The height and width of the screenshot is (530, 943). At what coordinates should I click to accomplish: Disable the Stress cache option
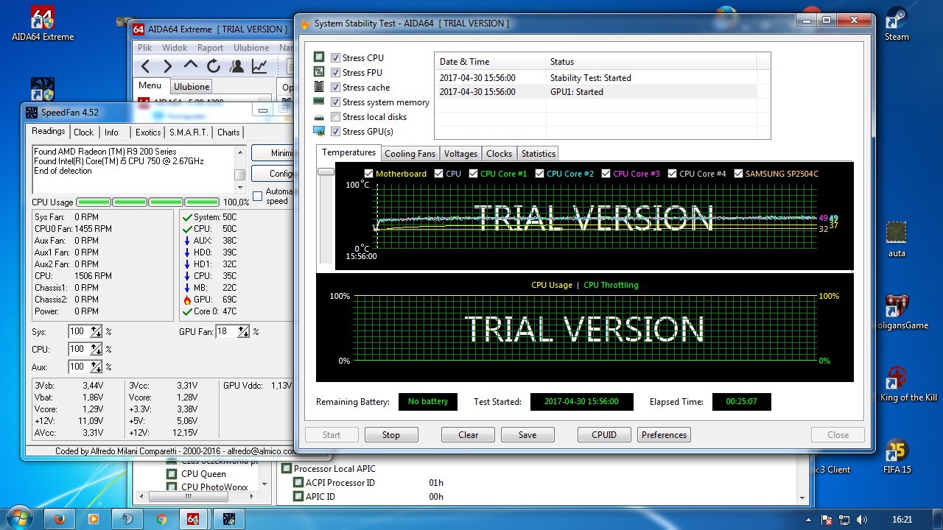(336, 88)
